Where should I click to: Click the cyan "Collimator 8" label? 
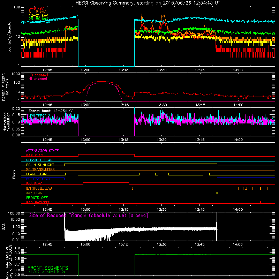click(39, 115)
